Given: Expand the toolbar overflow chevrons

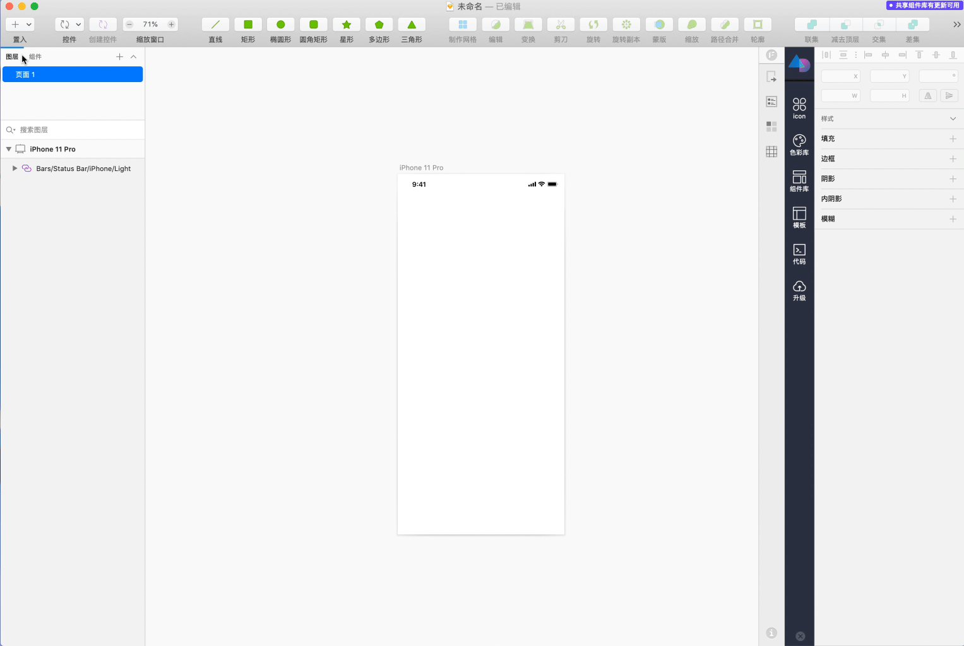Looking at the screenshot, I should click(957, 25).
